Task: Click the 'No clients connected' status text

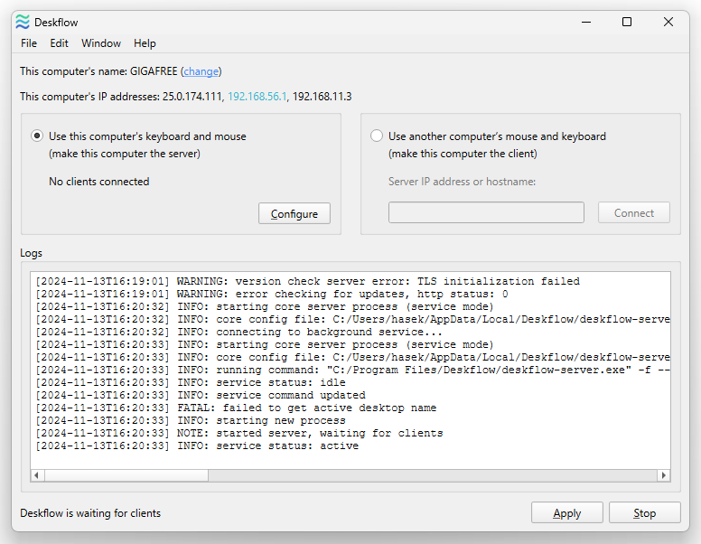Action: (99, 182)
